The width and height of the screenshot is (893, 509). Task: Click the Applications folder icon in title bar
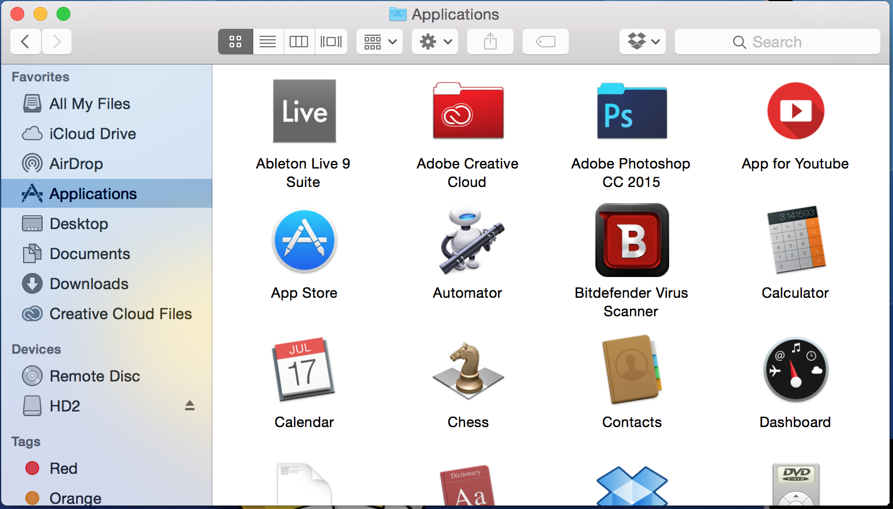coord(397,14)
